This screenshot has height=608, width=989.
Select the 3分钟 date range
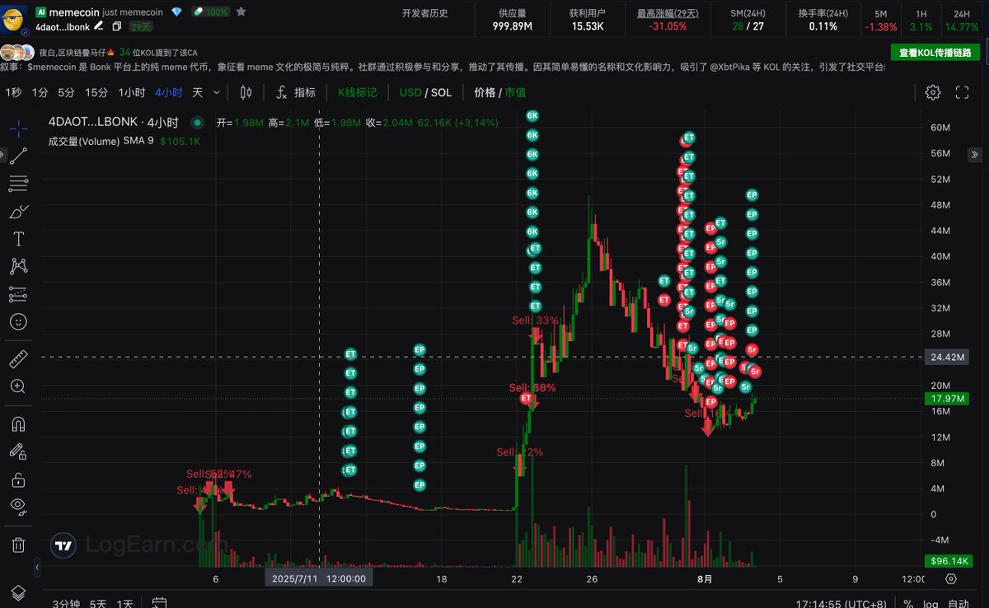(x=66, y=603)
